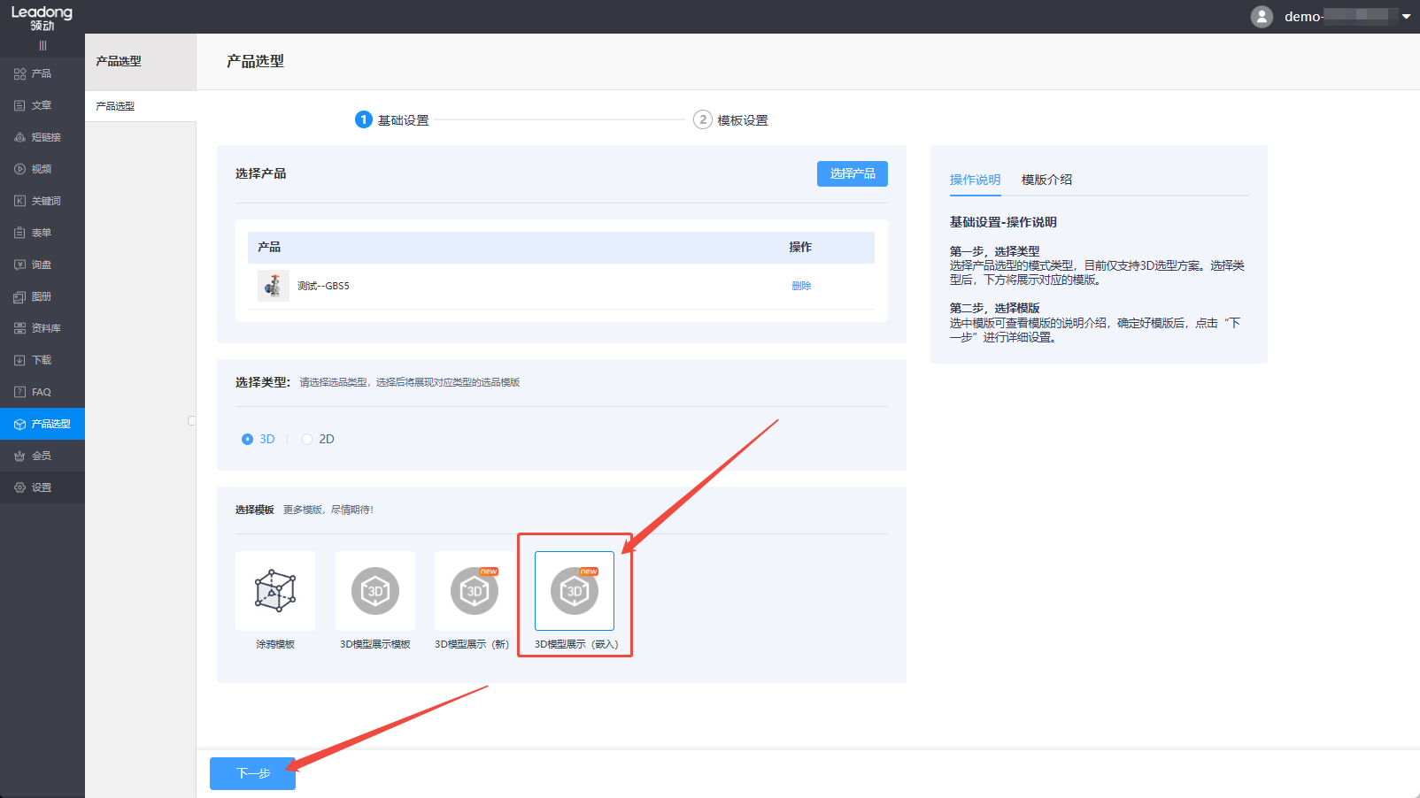Click the user avatar in top bar
The height and width of the screenshot is (798, 1420).
click(1262, 17)
